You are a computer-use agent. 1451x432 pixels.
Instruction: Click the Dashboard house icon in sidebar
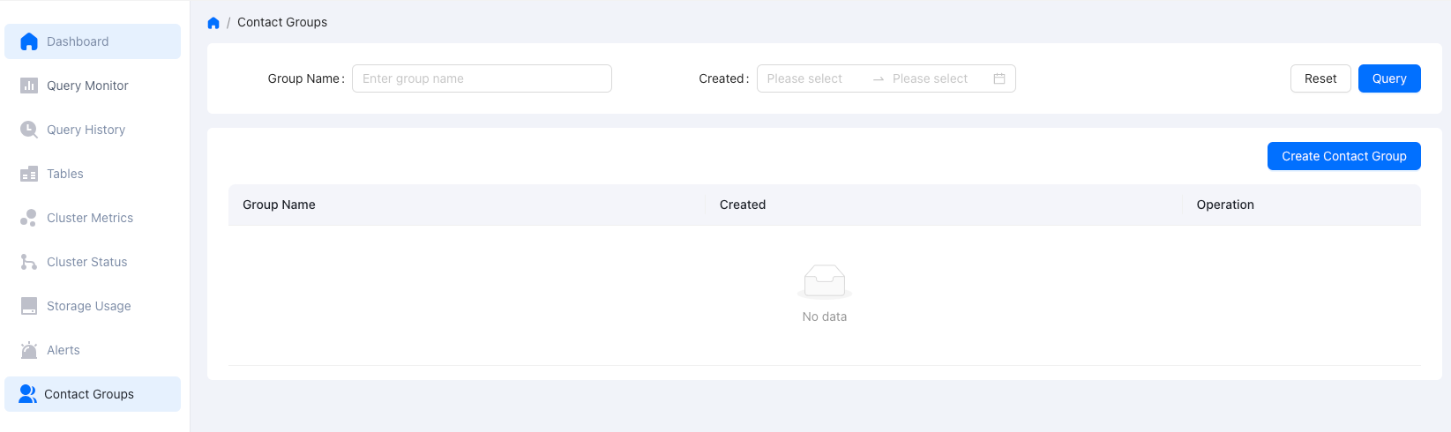click(x=29, y=41)
